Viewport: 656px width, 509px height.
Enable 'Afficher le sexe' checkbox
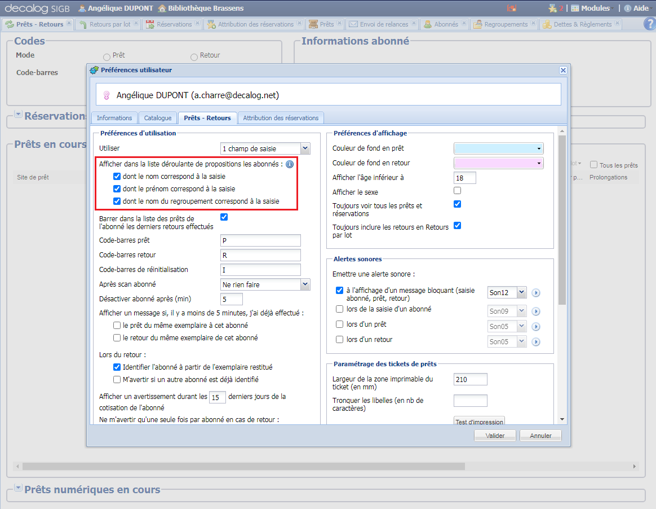(x=458, y=191)
